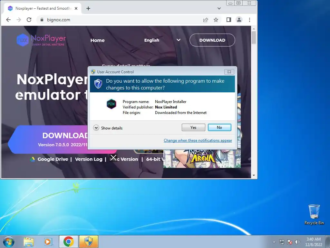Click the Nox app icon in UAC dialog

111,104
